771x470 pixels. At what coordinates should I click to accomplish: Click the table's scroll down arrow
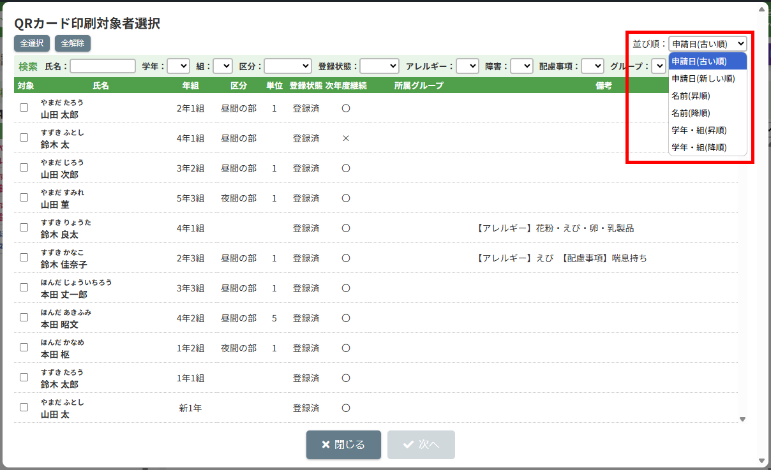pyautogui.click(x=742, y=419)
